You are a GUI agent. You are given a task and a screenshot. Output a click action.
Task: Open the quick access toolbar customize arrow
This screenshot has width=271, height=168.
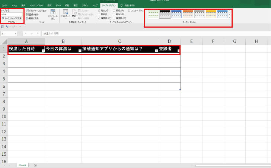click(x=20, y=27)
